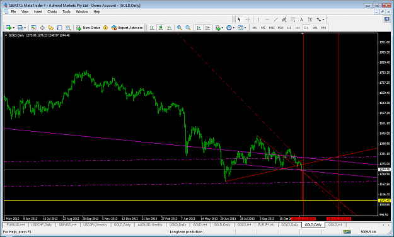
Task: Select the yellow horizontal line on the chart
Action: pos(191,201)
